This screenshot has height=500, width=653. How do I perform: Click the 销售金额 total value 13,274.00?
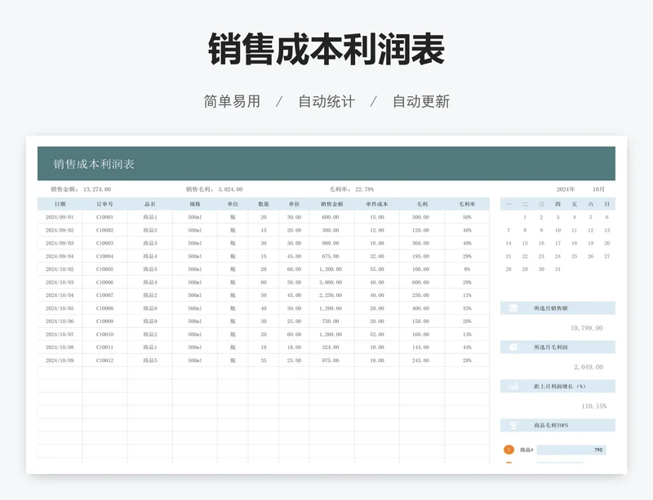pos(97,189)
